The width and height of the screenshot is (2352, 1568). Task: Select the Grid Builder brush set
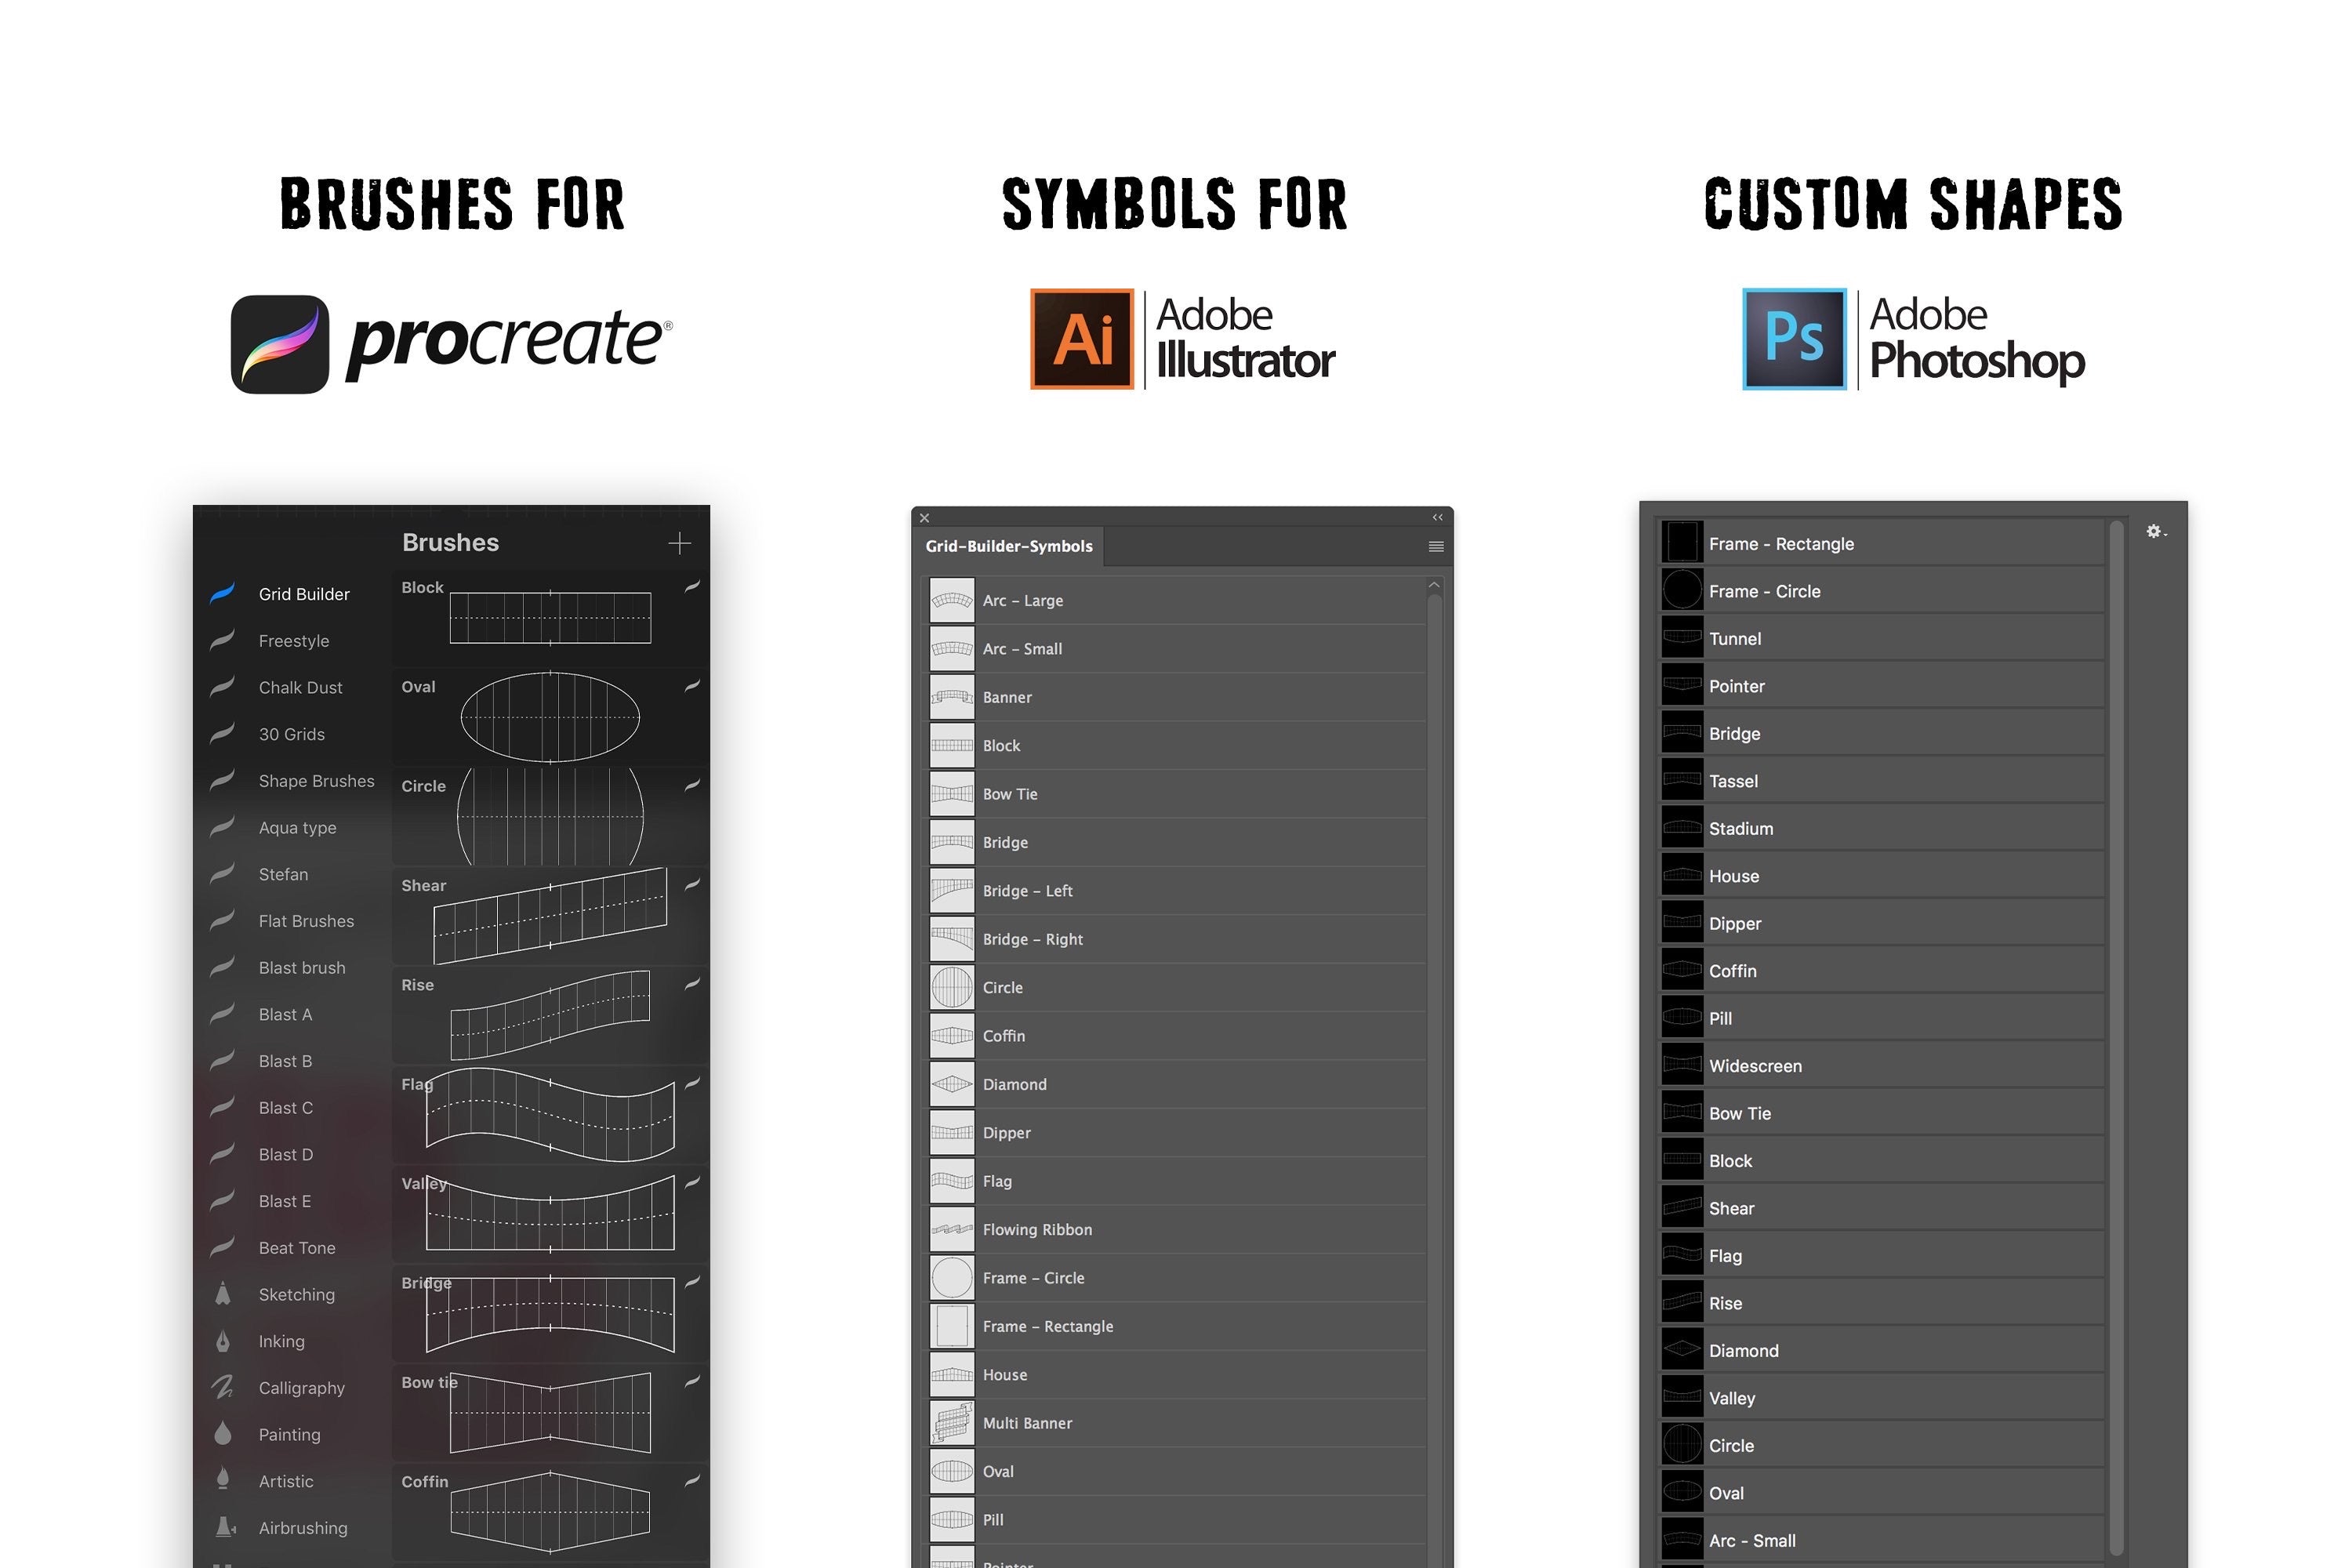coord(303,594)
